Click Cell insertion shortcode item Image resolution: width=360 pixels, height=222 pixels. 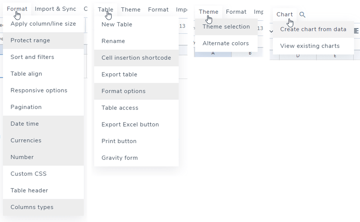tap(136, 58)
